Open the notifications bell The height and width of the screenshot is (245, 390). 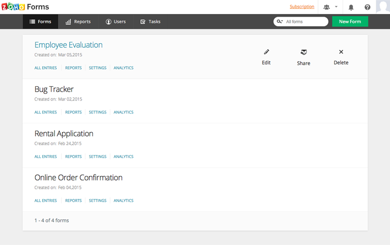click(351, 7)
